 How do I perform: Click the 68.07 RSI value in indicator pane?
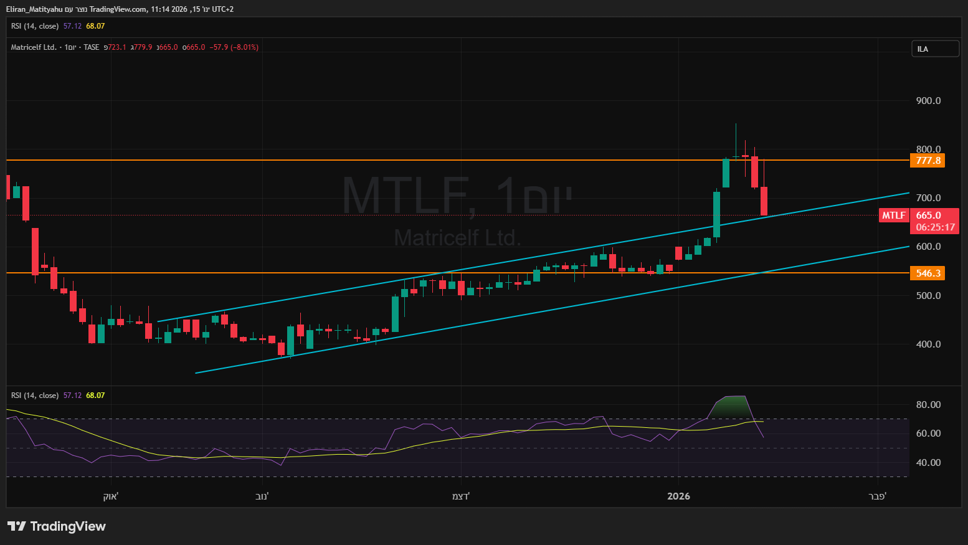pos(95,396)
